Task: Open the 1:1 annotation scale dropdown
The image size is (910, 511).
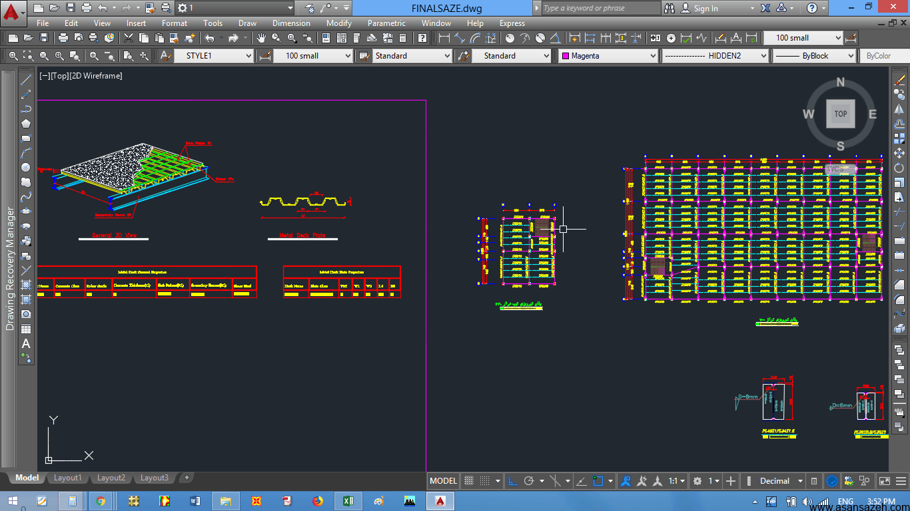Action: [678, 481]
